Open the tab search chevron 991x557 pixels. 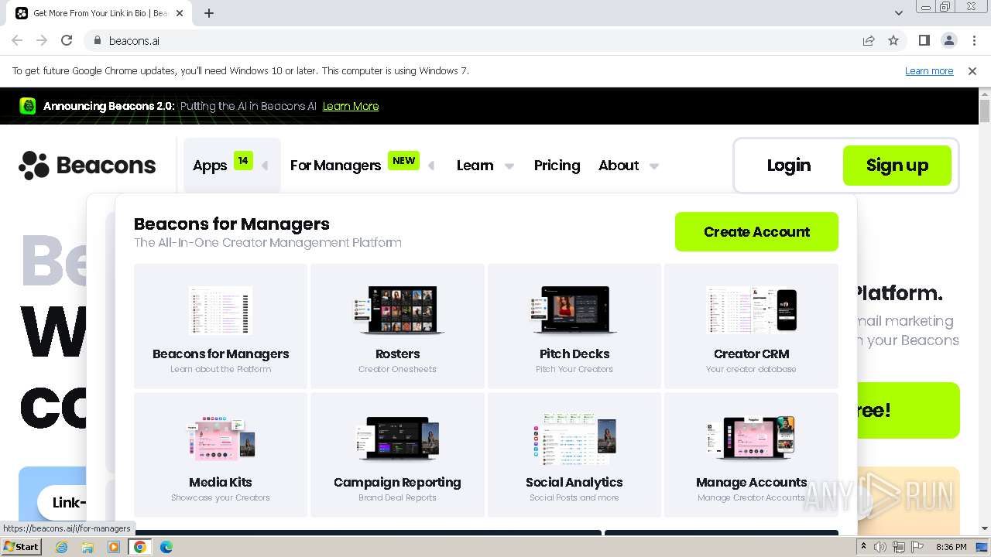coord(898,13)
